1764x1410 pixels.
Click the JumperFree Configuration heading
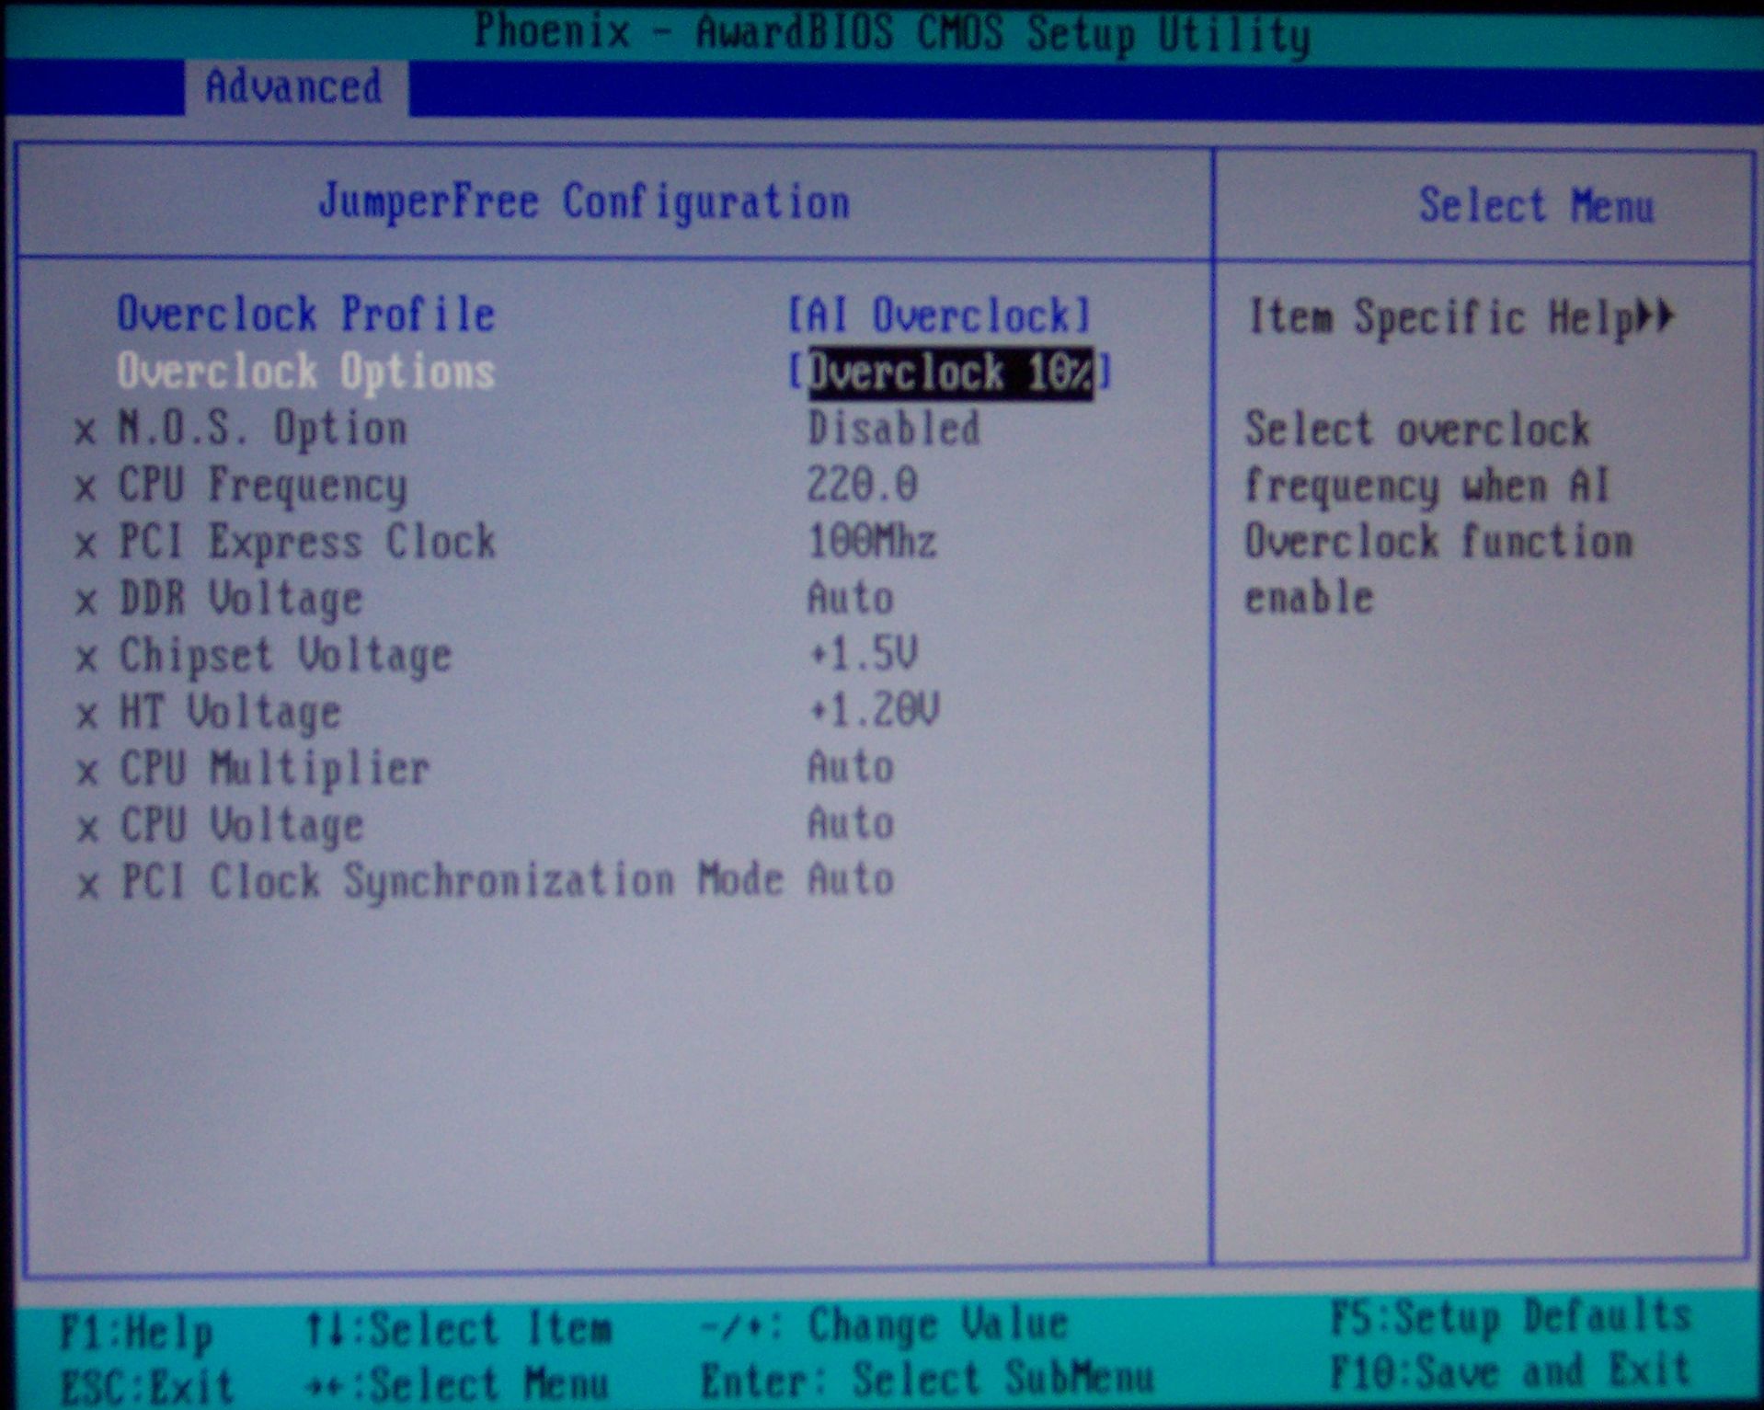(584, 203)
